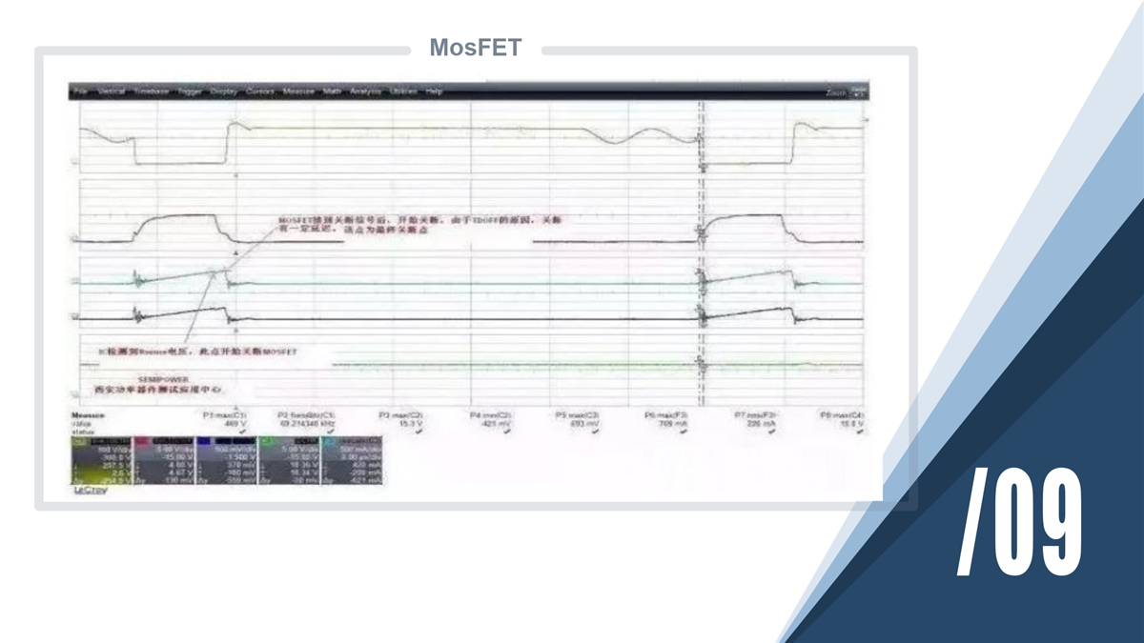Open the Vertical menu
Screen dimensions: 1144x643
tap(111, 91)
